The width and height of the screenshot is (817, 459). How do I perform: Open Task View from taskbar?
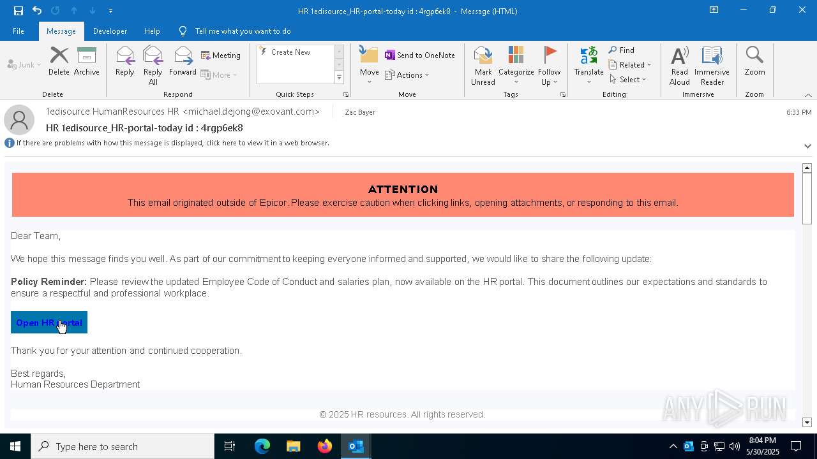230,446
